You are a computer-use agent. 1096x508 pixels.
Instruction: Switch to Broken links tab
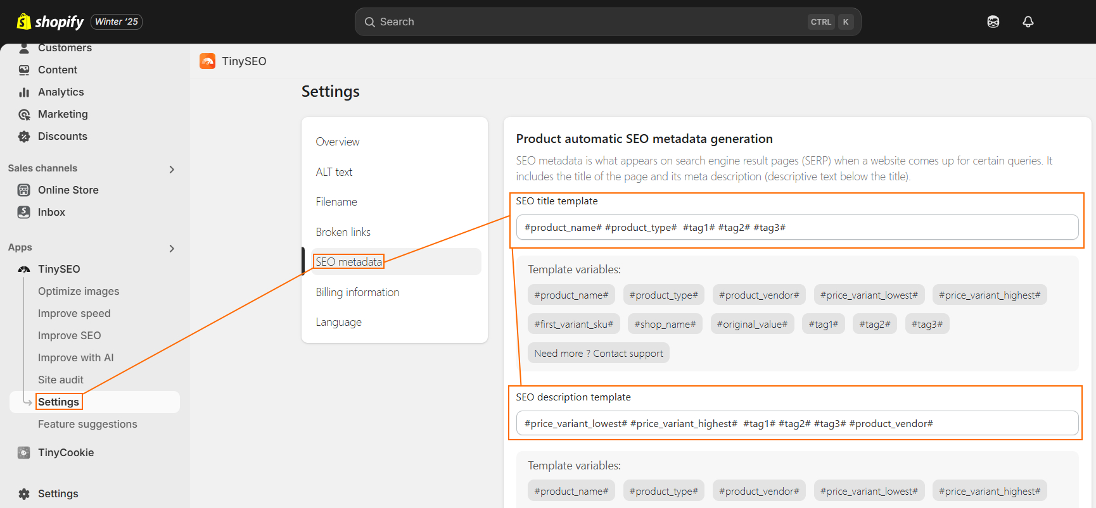[x=343, y=232]
